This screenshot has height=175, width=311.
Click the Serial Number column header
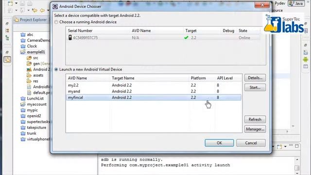click(80, 31)
